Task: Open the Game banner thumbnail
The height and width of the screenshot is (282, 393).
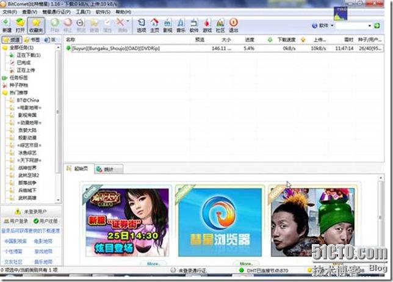Action: point(127,222)
